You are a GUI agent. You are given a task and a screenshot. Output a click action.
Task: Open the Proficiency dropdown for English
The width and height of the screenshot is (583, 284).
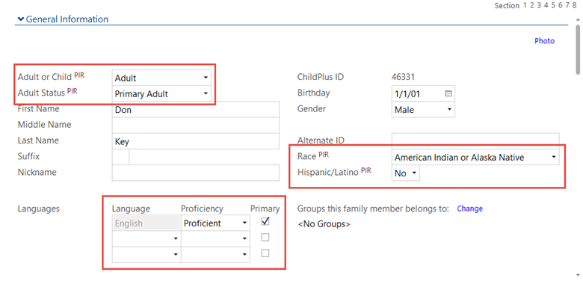[x=215, y=223]
